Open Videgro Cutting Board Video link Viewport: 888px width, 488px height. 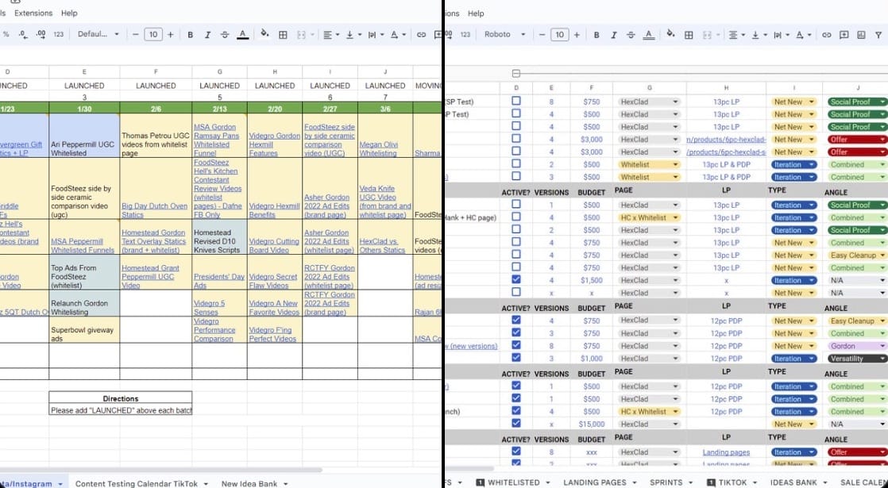coord(274,245)
